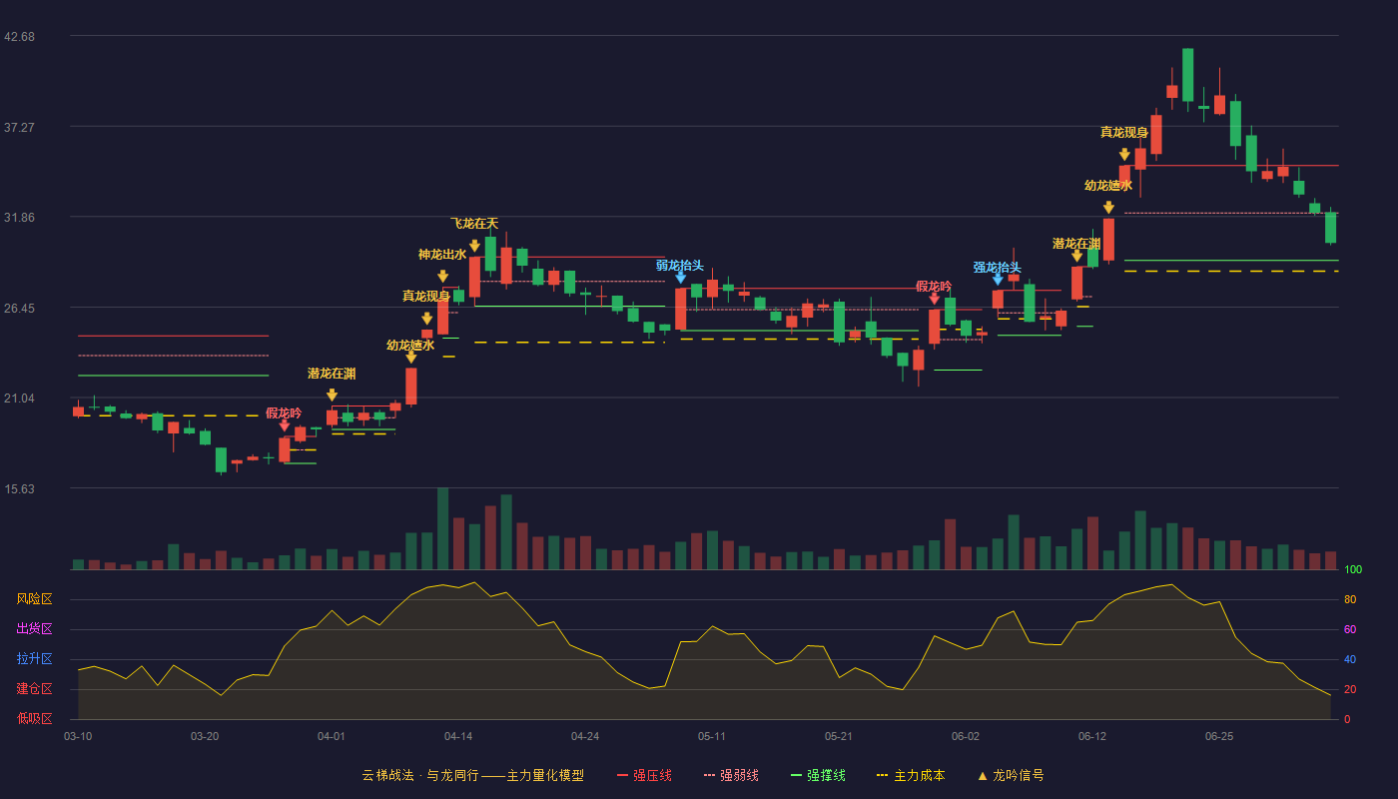The height and width of the screenshot is (799, 1398).
Task: Toggle the 龙吟信号 legend entry
Action: tap(1011, 775)
